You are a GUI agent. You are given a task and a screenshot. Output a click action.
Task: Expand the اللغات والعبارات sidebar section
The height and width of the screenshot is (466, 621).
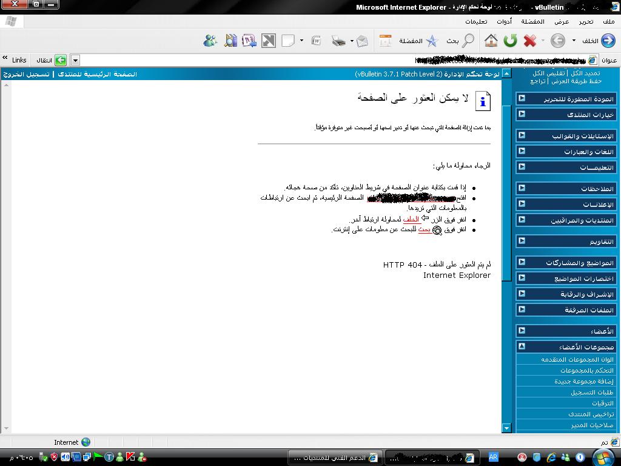(x=522, y=151)
